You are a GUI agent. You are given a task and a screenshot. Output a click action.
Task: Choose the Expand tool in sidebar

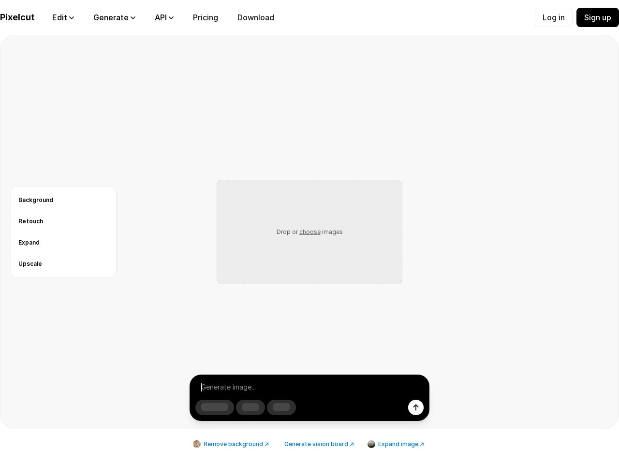29,243
